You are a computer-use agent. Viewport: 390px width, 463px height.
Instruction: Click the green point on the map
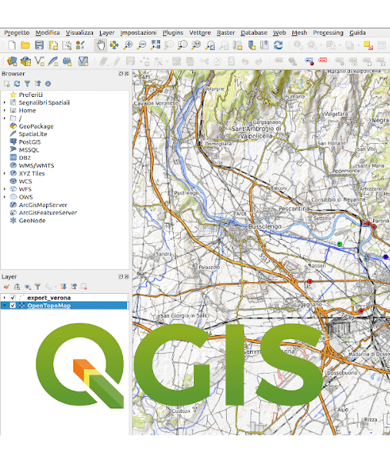click(339, 244)
